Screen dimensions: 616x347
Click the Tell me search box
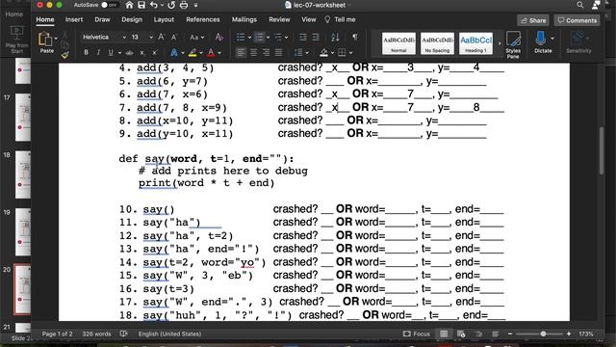(340, 19)
